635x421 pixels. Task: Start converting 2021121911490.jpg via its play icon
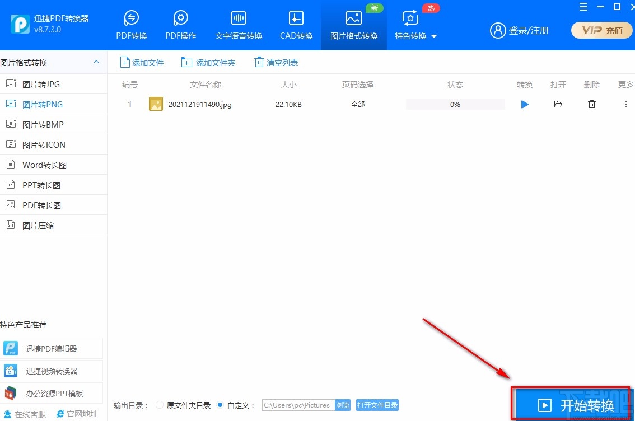point(524,104)
